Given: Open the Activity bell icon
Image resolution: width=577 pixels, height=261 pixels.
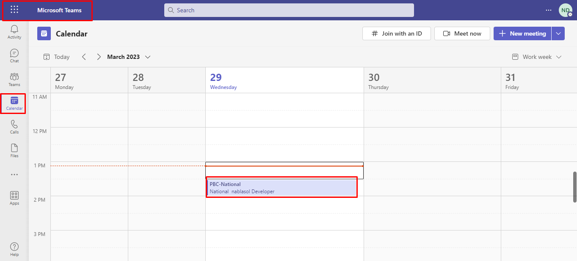Looking at the screenshot, I should (x=14, y=32).
